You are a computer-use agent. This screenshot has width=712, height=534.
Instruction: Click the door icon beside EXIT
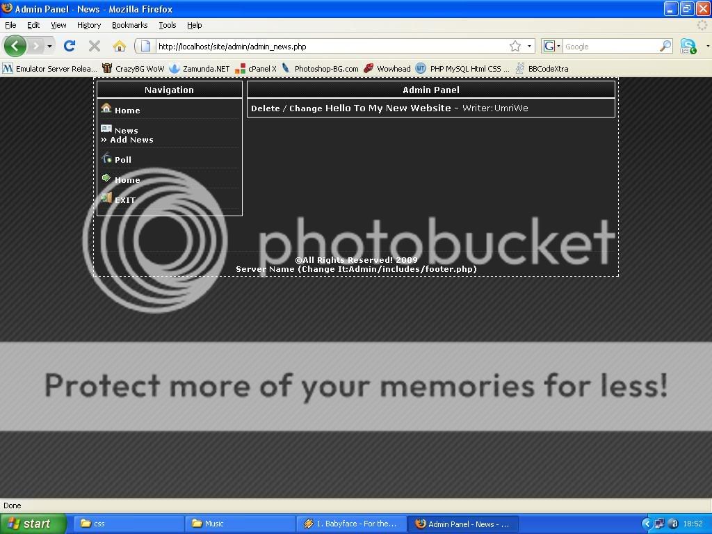point(106,197)
